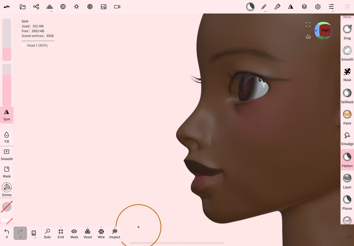354x246 pixels.
Task: Open the dotted-sphere Material menu in left toolbar group
Action: 63,6
